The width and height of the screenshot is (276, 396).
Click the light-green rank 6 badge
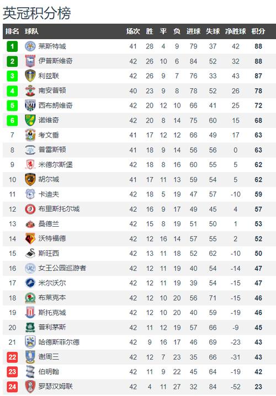[12, 120]
